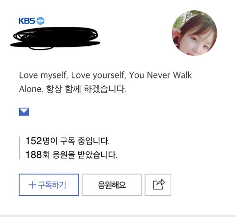Click the blacked-out reporter name

pyautogui.click(x=55, y=38)
